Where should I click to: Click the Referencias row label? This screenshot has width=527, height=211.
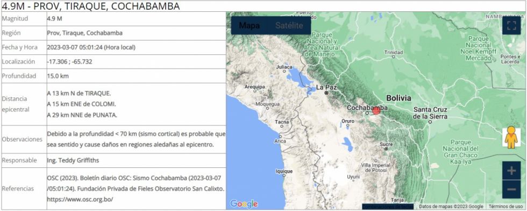(18, 189)
